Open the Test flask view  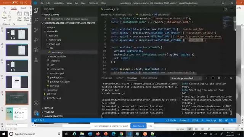[36, 60]
